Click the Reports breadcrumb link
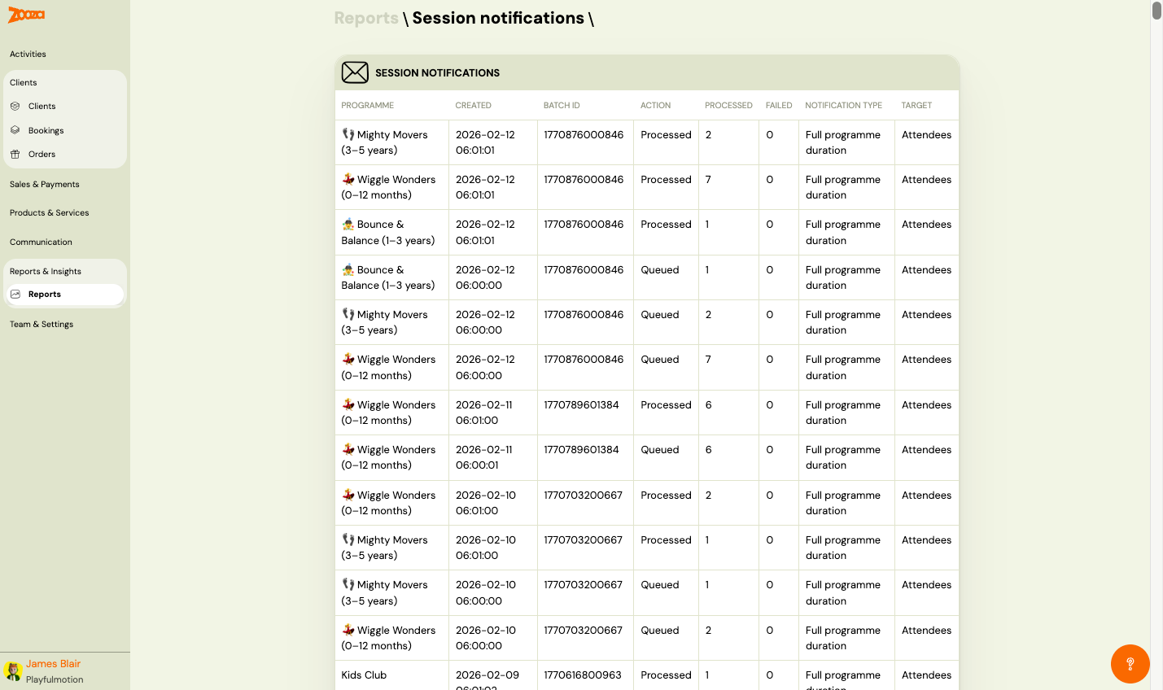 [x=366, y=18]
